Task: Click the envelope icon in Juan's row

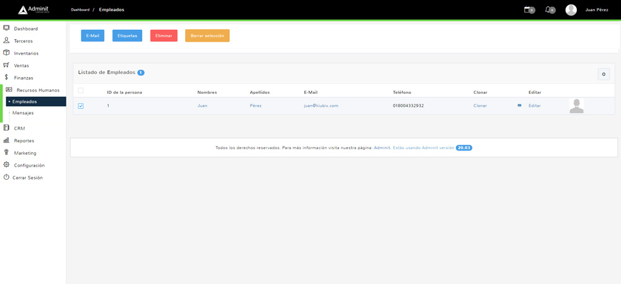Action: click(x=519, y=106)
